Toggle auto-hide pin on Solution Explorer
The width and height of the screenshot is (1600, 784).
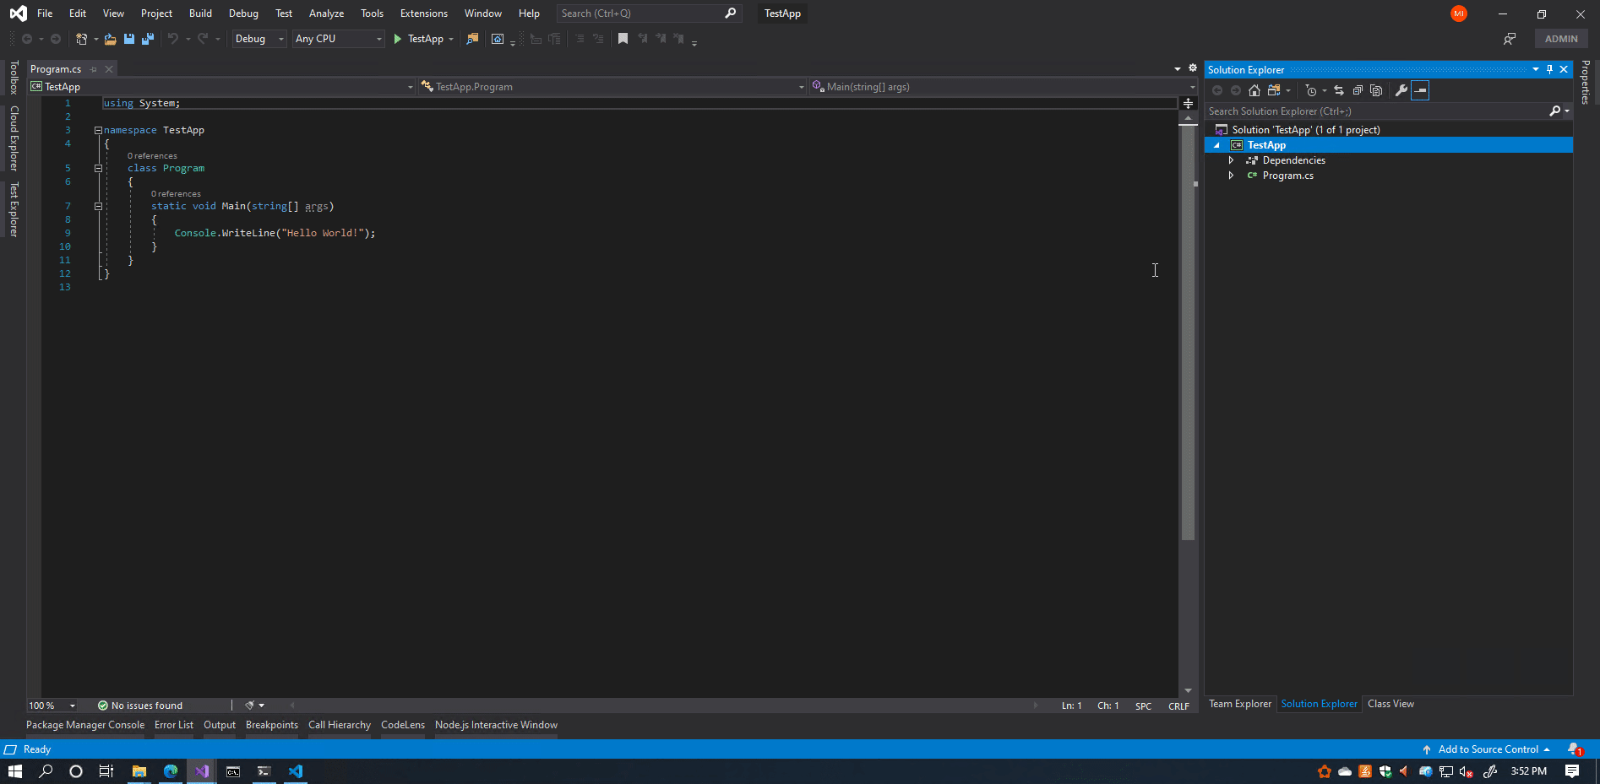pyautogui.click(x=1549, y=69)
